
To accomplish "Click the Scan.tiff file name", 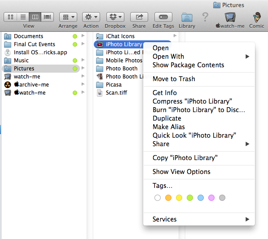I will click(x=116, y=93).
